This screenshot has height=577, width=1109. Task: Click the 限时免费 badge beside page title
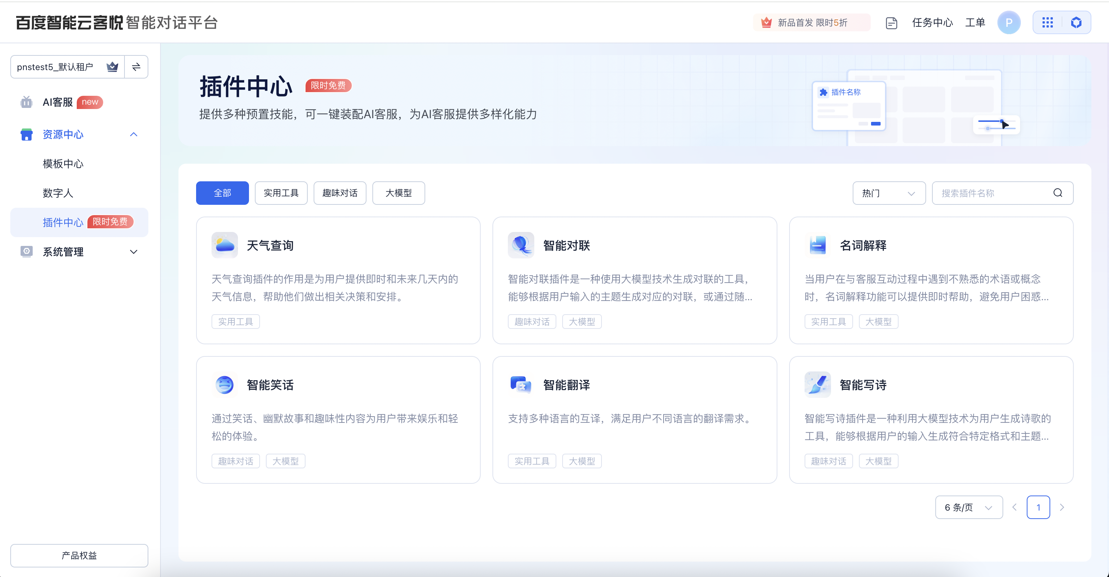click(x=328, y=85)
